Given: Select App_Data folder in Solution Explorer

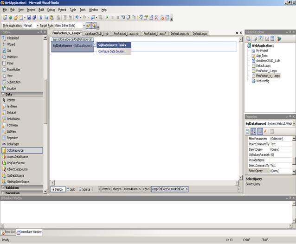Looking at the screenshot, I should tap(262, 56).
